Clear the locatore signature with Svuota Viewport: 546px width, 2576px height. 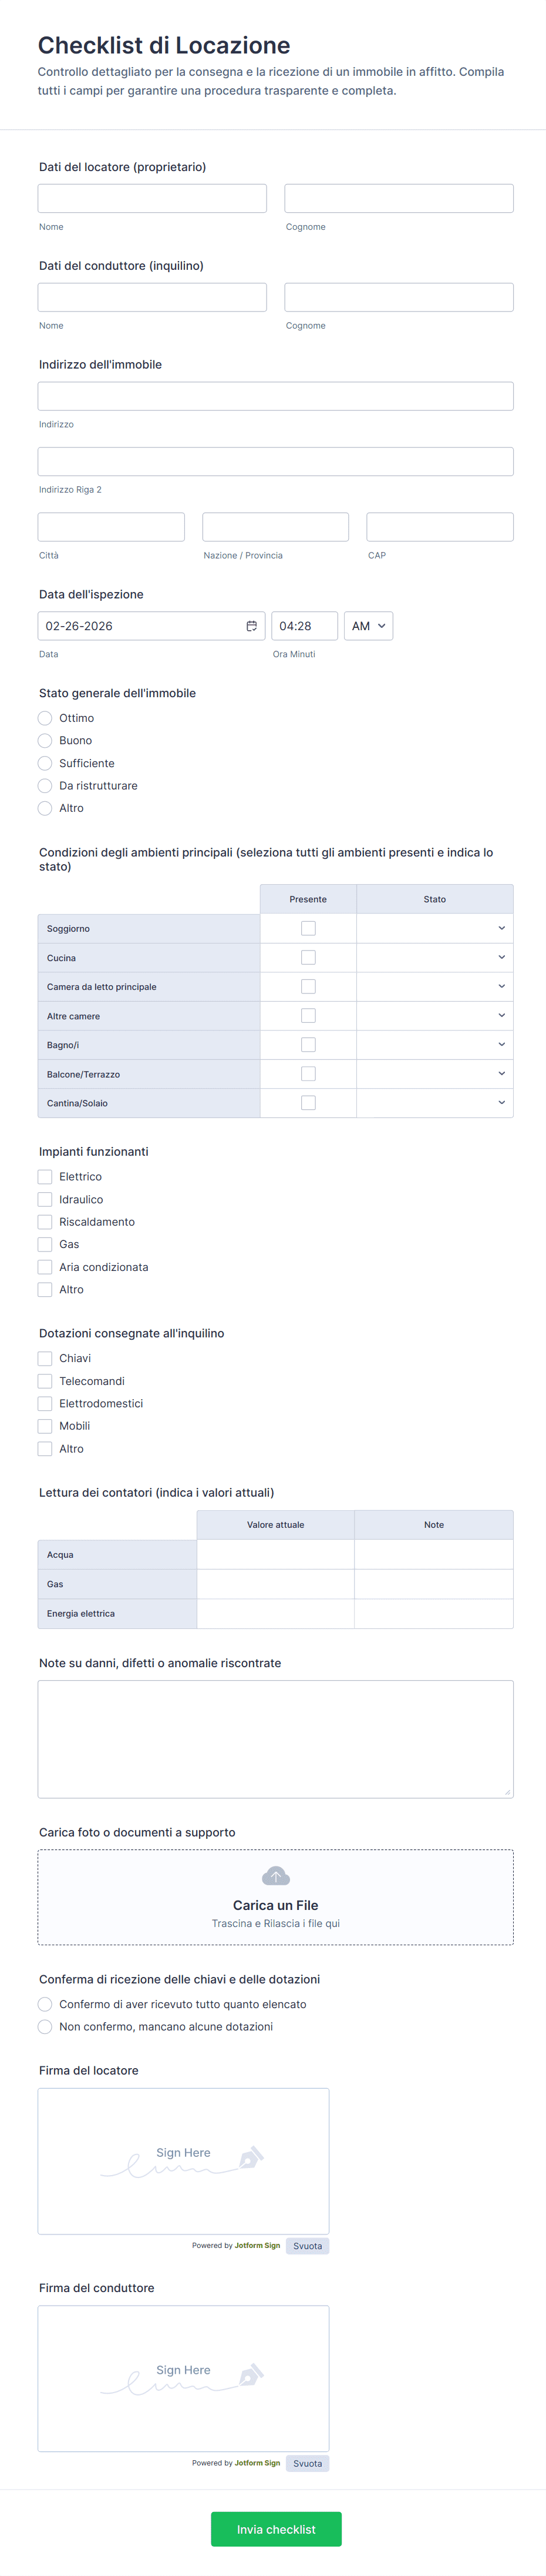pos(308,2246)
